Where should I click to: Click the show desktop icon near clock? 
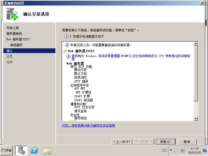pos(205,151)
